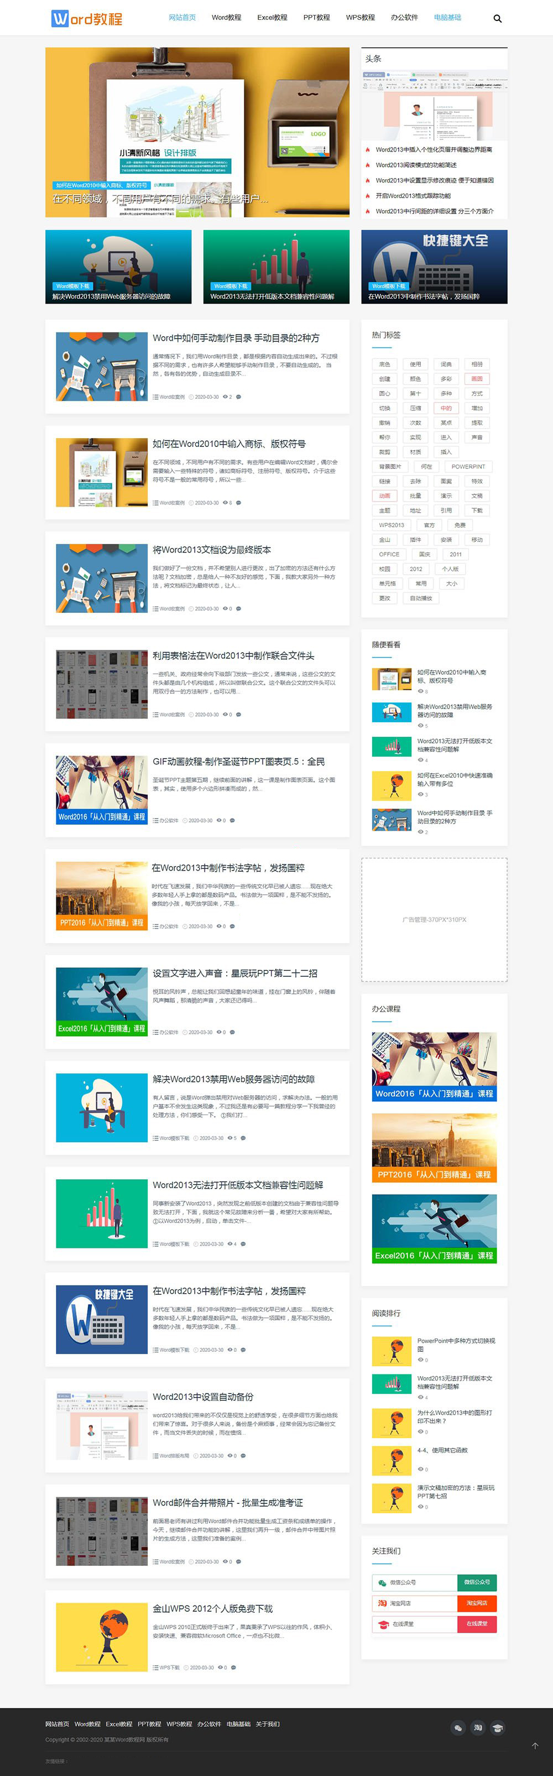Click the 如何在Word2010中输入商标、版权符号 hero tag
This screenshot has height=1776, width=553.
101,185
